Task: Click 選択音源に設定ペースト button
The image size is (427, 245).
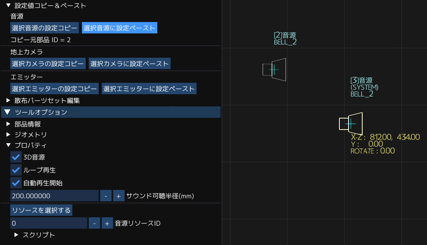Action: (x=120, y=28)
